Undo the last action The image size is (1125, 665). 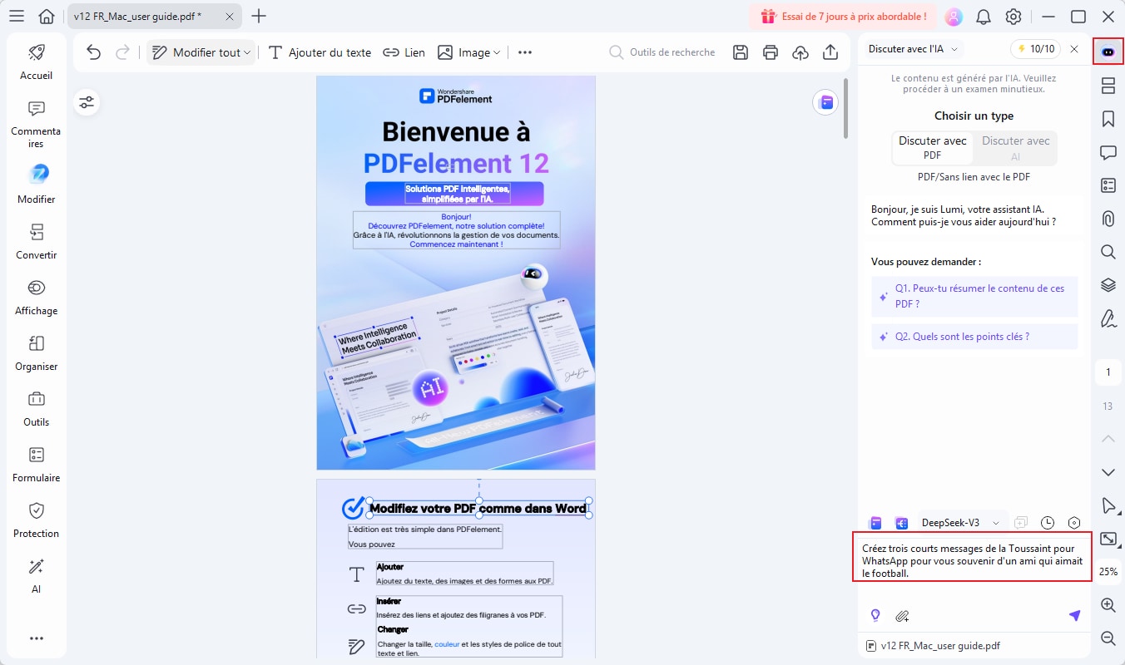93,52
